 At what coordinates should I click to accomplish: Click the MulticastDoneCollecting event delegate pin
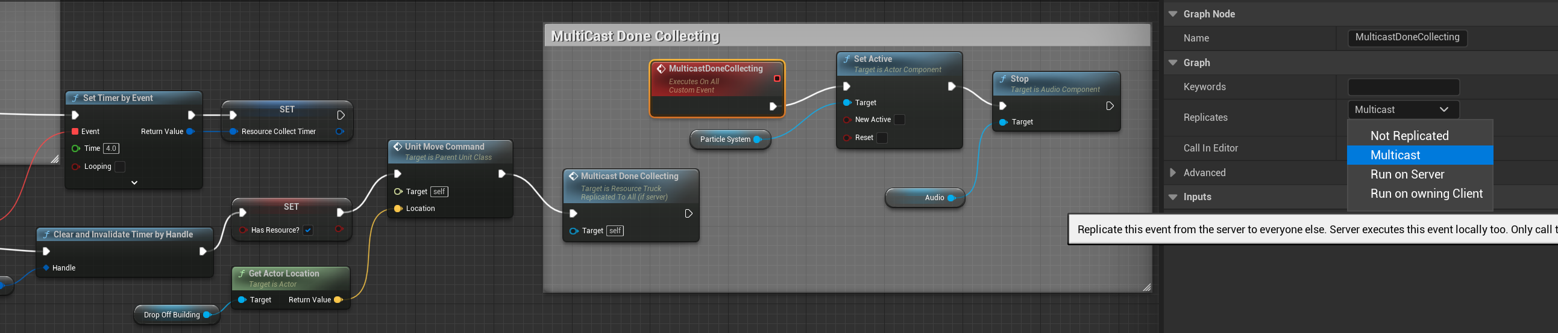pyautogui.click(x=777, y=78)
